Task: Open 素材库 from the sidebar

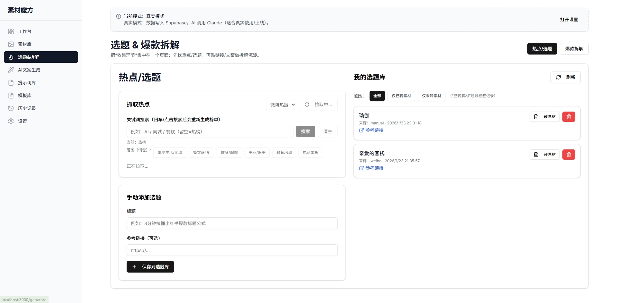Action: coord(24,44)
